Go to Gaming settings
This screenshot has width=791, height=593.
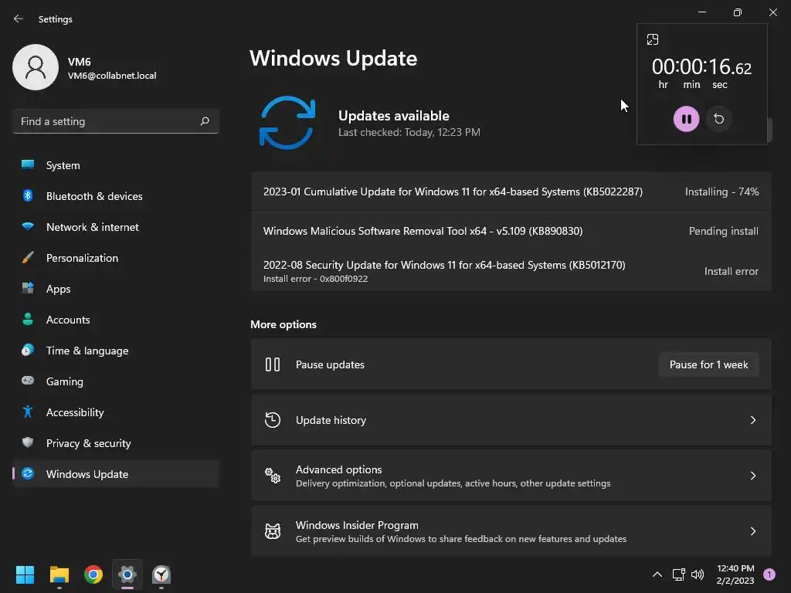116,381
